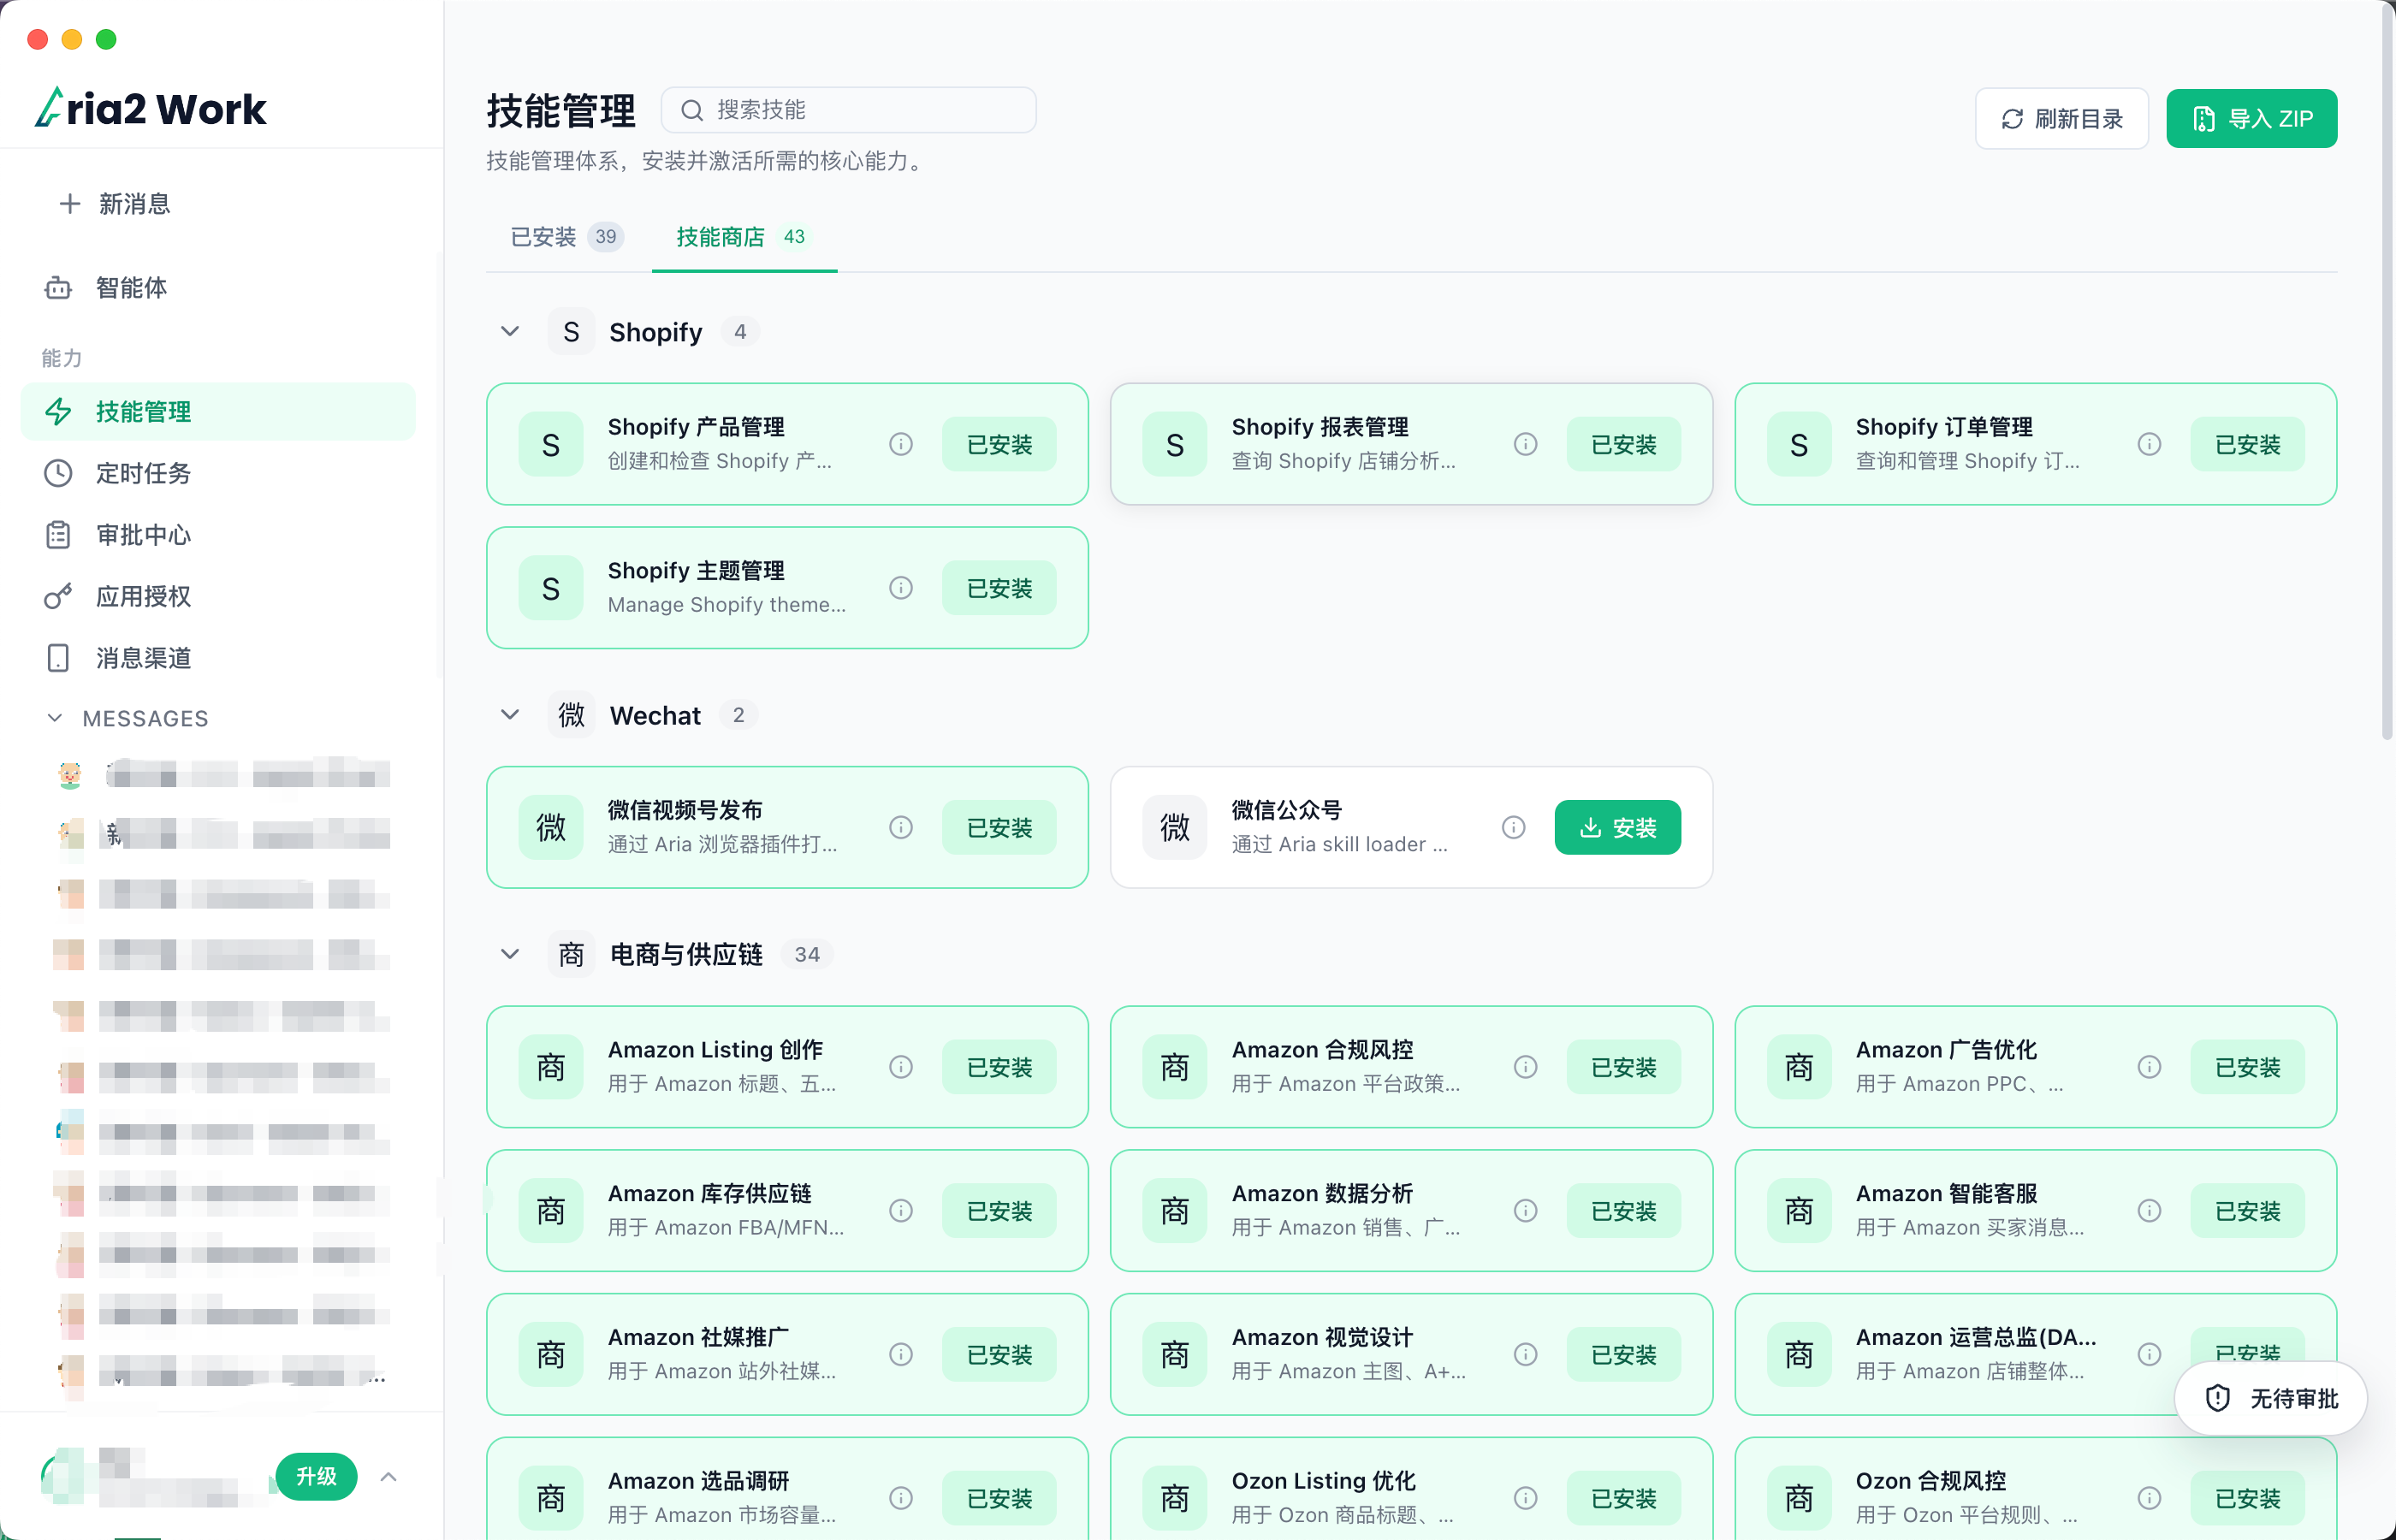Viewport: 2396px width, 1540px height.
Task: Switch to the 已安装 tab
Action: click(x=567, y=237)
